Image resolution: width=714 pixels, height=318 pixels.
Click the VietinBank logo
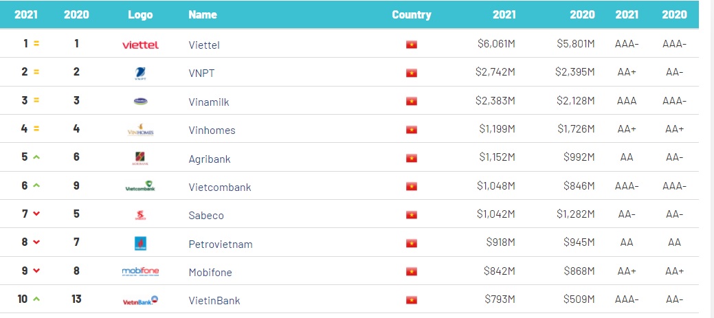click(140, 300)
